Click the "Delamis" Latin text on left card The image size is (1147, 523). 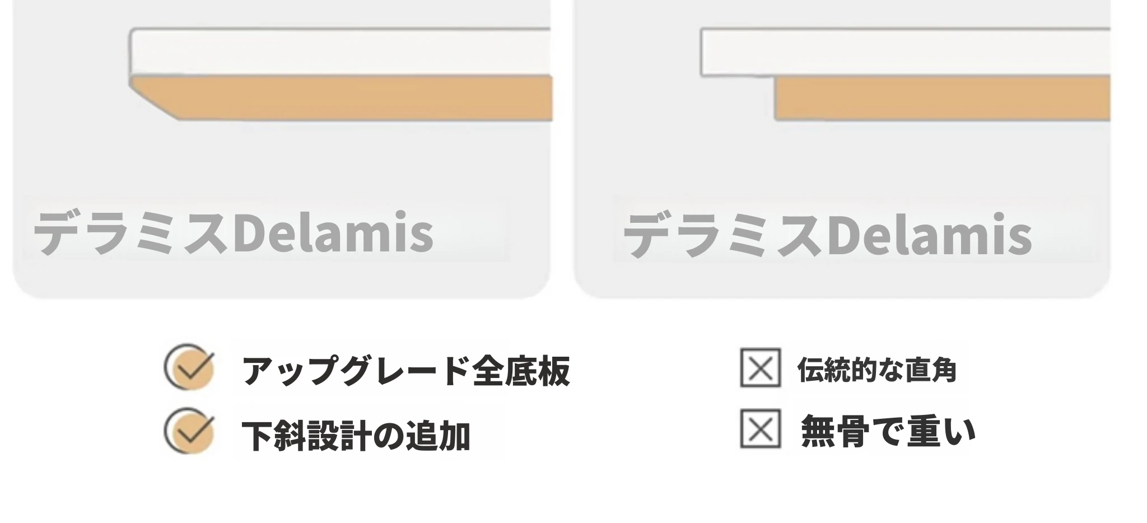(333, 233)
